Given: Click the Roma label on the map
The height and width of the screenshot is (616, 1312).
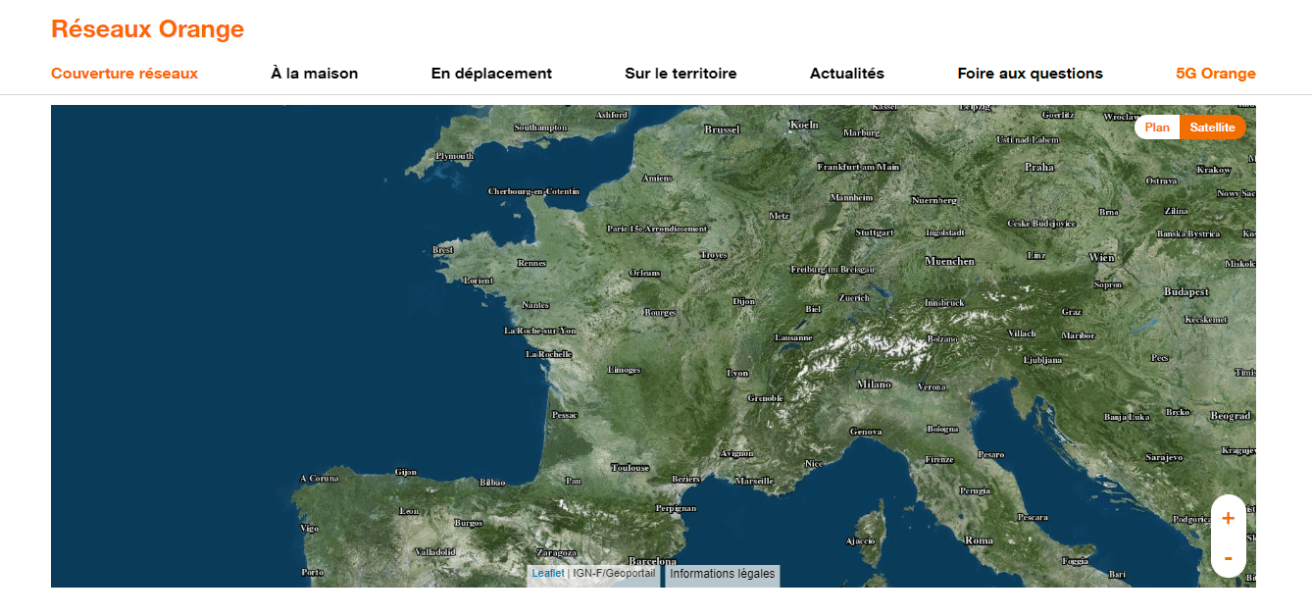Looking at the screenshot, I should [x=980, y=540].
